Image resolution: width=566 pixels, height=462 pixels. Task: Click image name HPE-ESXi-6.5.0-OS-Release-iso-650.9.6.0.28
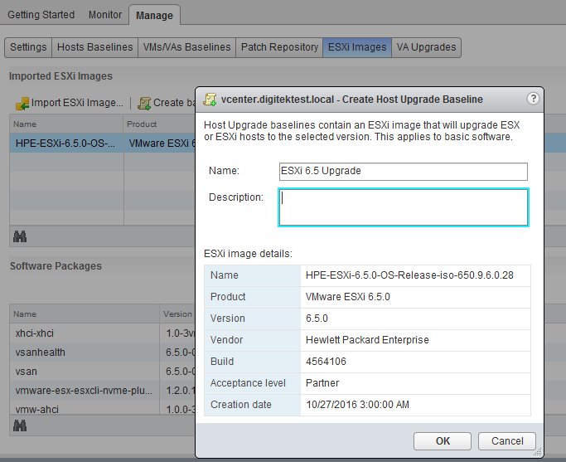(409, 275)
